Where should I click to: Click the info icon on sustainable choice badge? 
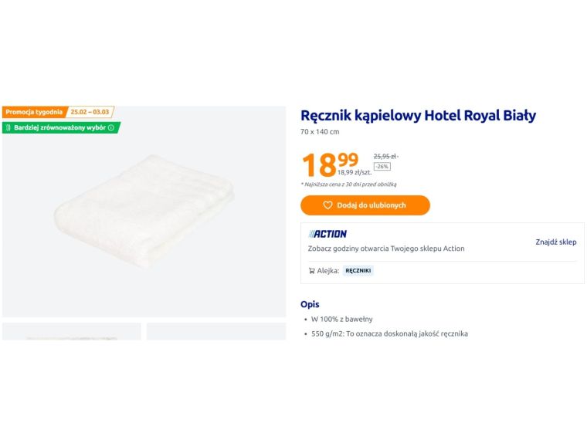point(111,127)
